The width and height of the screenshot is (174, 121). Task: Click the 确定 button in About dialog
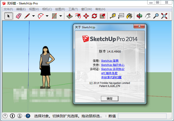coord(109,99)
